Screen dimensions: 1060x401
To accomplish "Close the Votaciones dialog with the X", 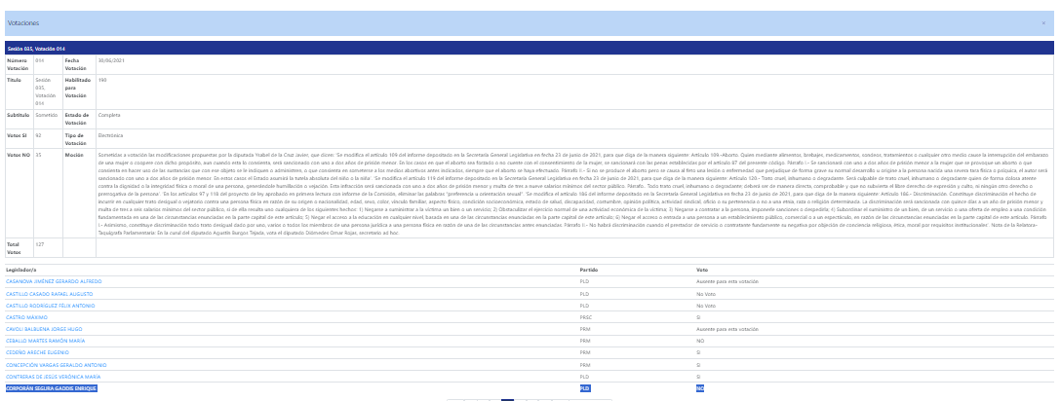I will [1043, 23].
